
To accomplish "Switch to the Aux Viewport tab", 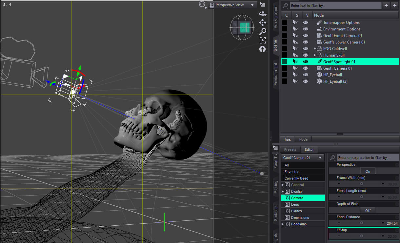I will click(275, 16).
